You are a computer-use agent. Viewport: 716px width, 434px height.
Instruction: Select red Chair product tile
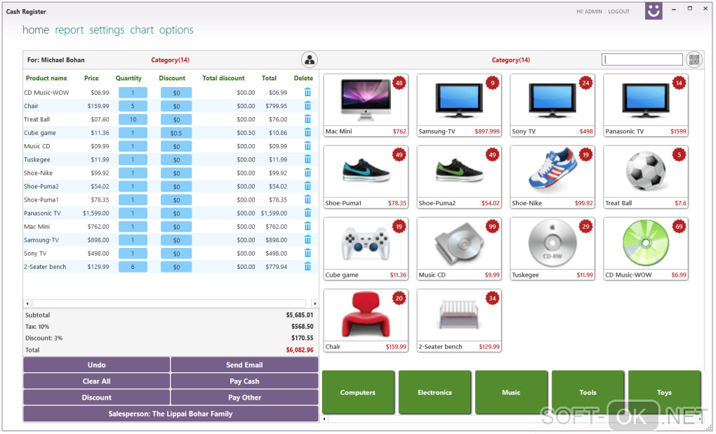pyautogui.click(x=366, y=321)
